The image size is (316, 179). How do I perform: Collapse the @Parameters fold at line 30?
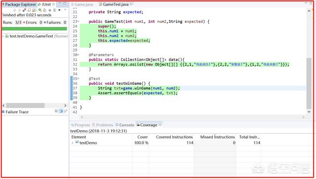coord(79,55)
